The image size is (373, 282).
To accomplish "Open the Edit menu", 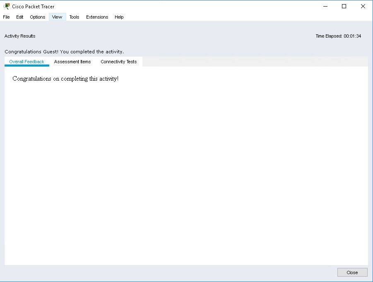I will click(19, 17).
